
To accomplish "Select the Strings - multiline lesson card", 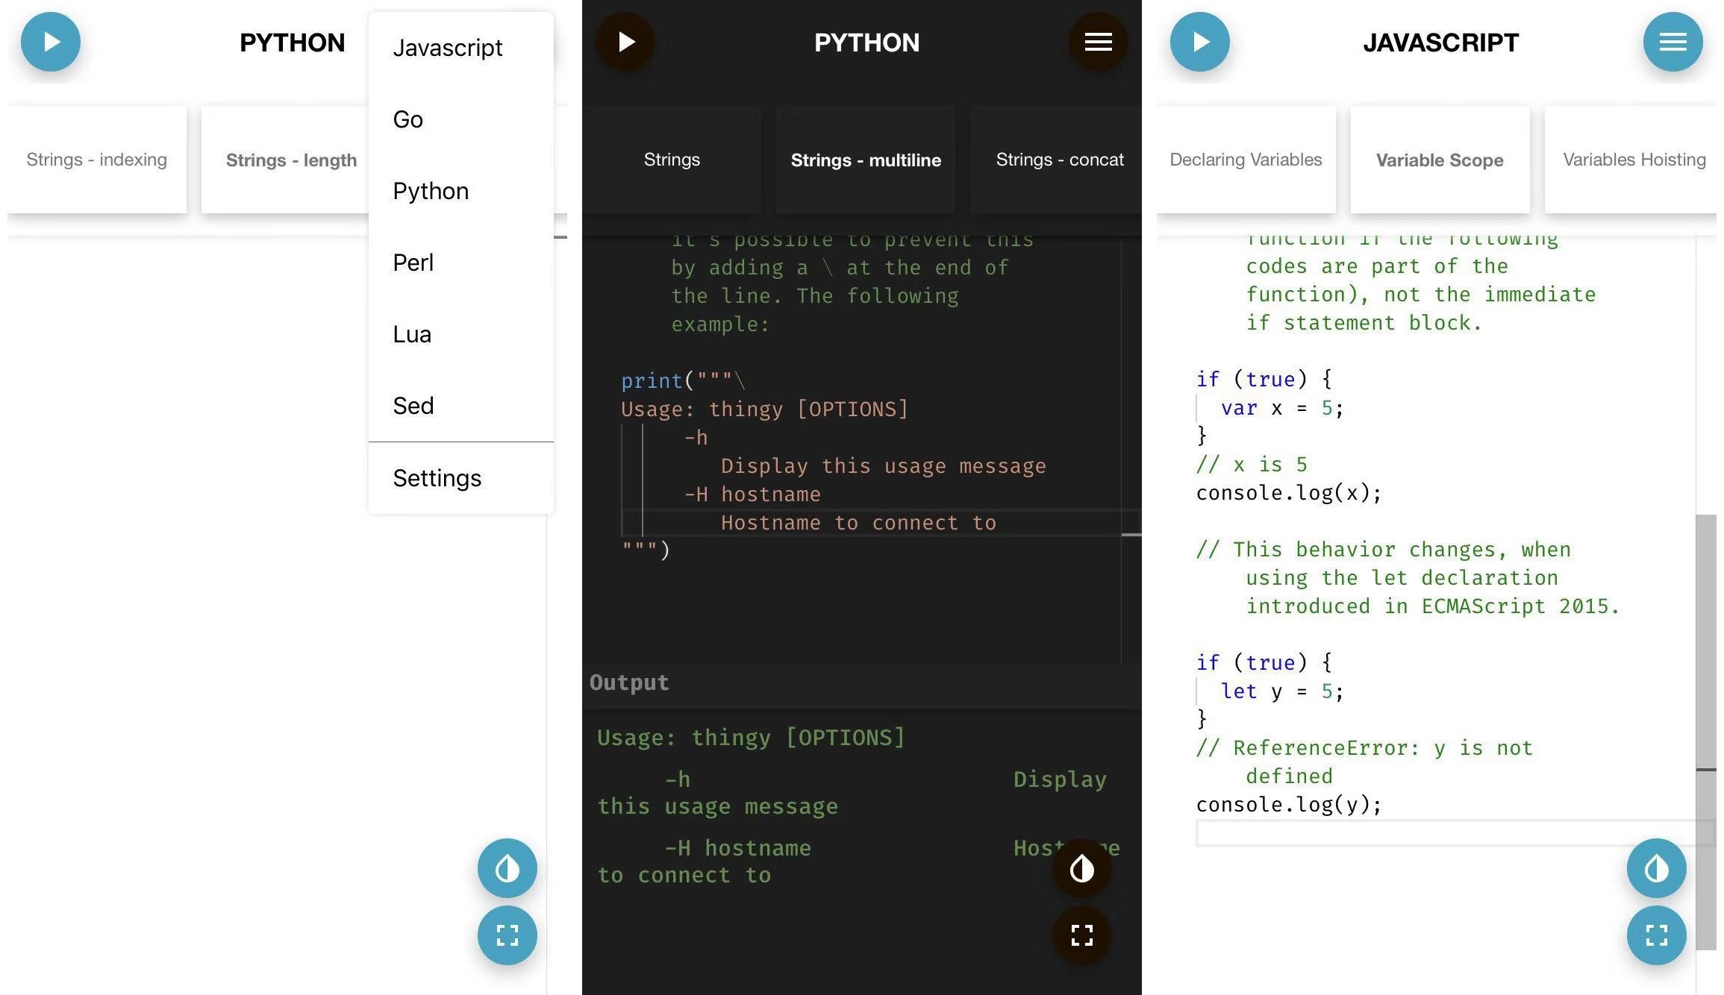I will pos(866,160).
